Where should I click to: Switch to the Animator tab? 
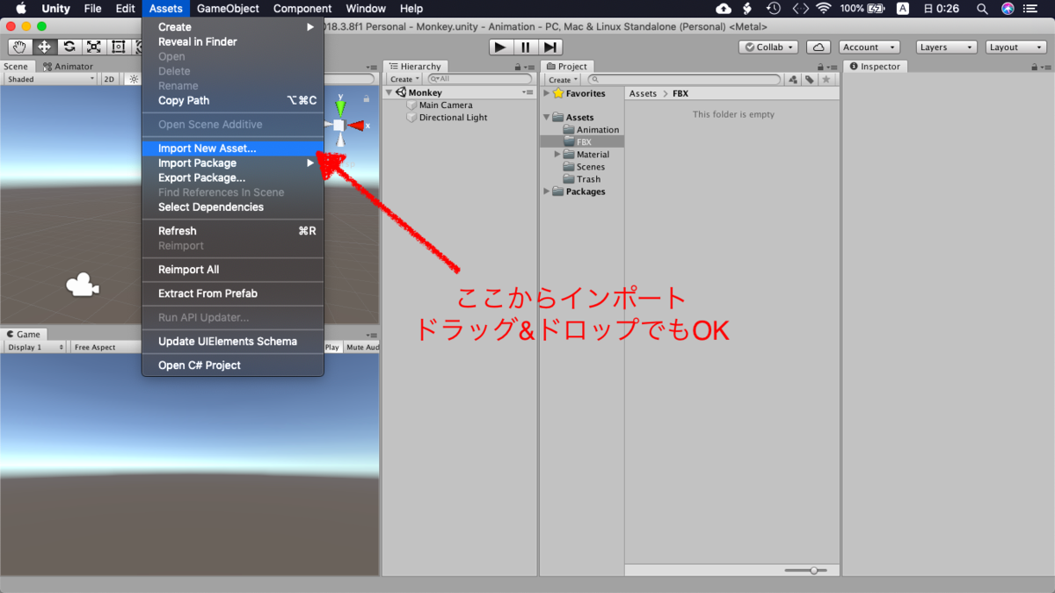68,67
